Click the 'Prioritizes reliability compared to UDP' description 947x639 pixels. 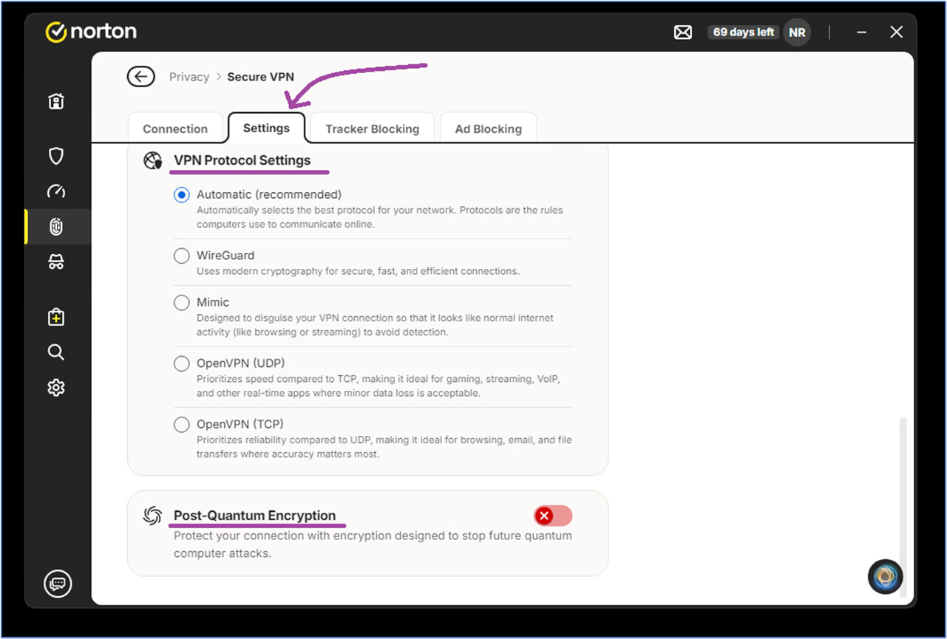pyautogui.click(x=384, y=447)
